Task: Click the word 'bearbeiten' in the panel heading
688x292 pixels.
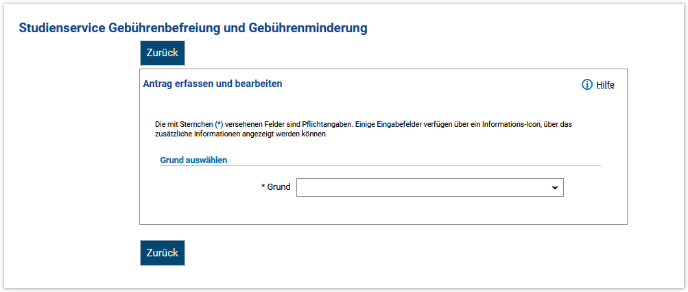Action: 259,84
